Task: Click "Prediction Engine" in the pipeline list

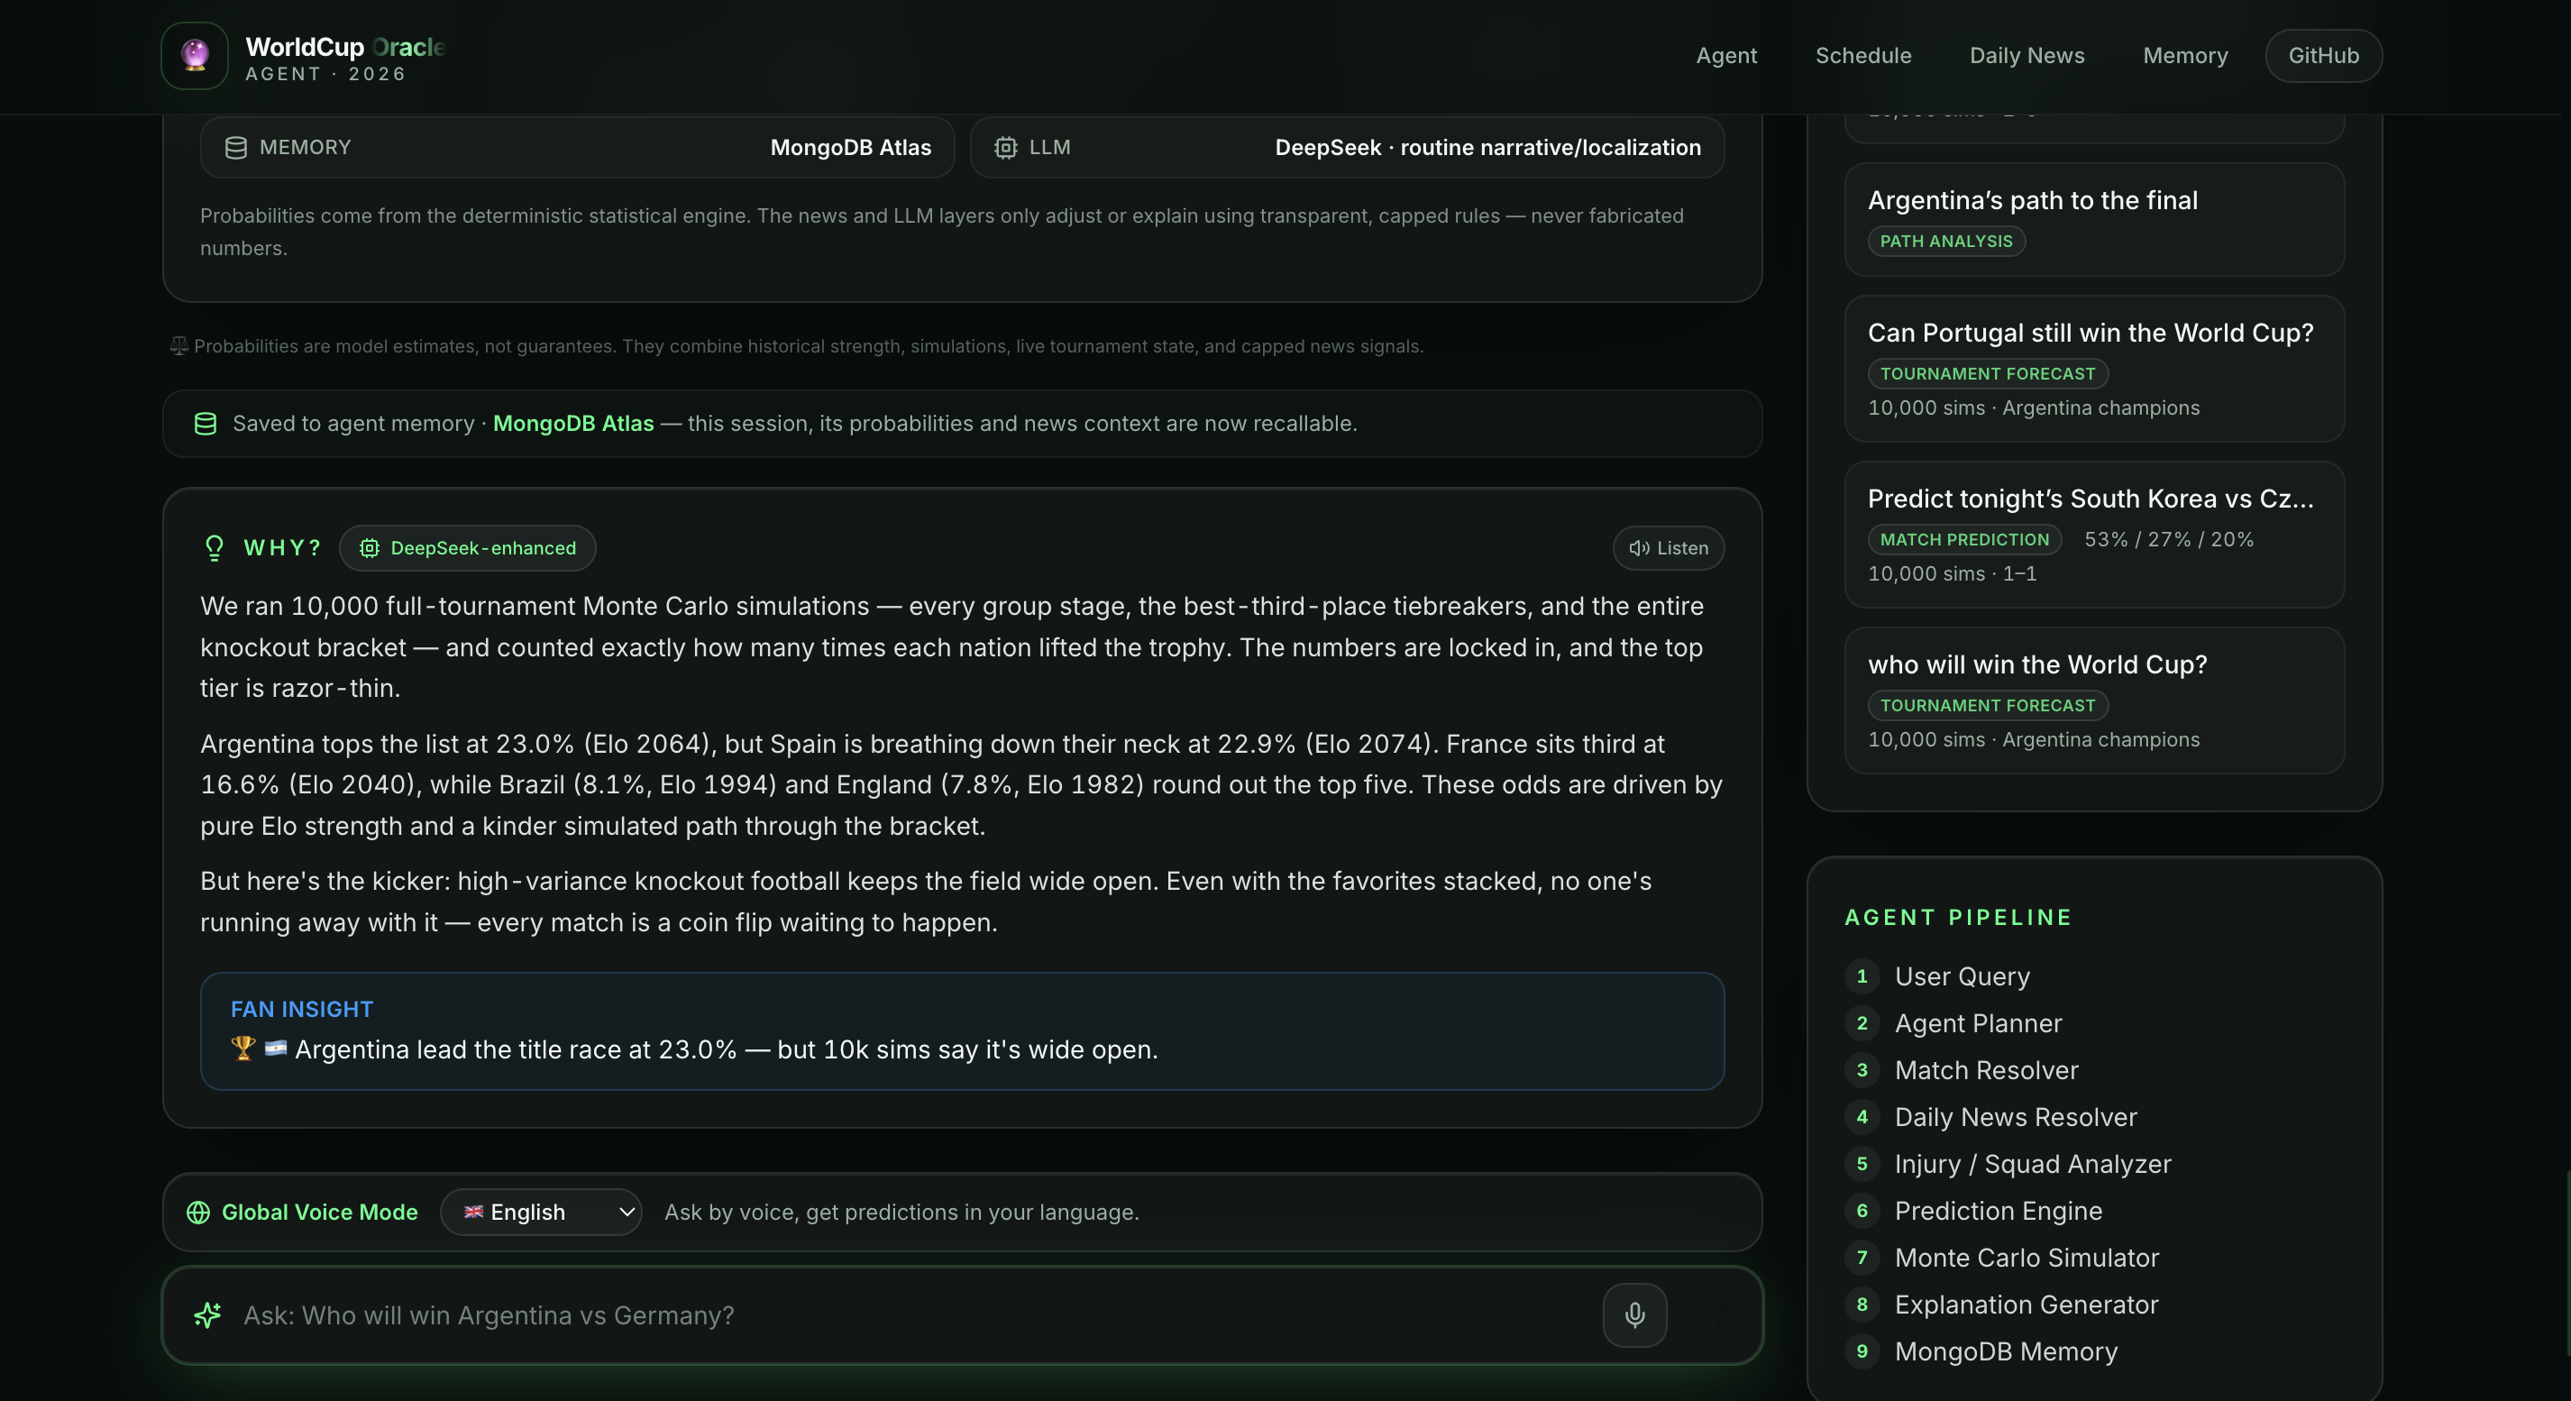Action: (x=1998, y=1211)
